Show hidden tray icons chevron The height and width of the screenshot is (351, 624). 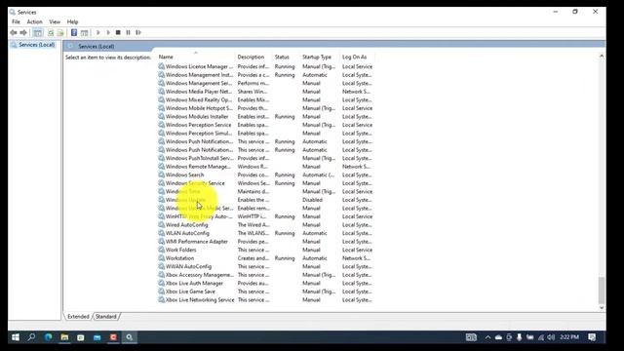coord(487,337)
